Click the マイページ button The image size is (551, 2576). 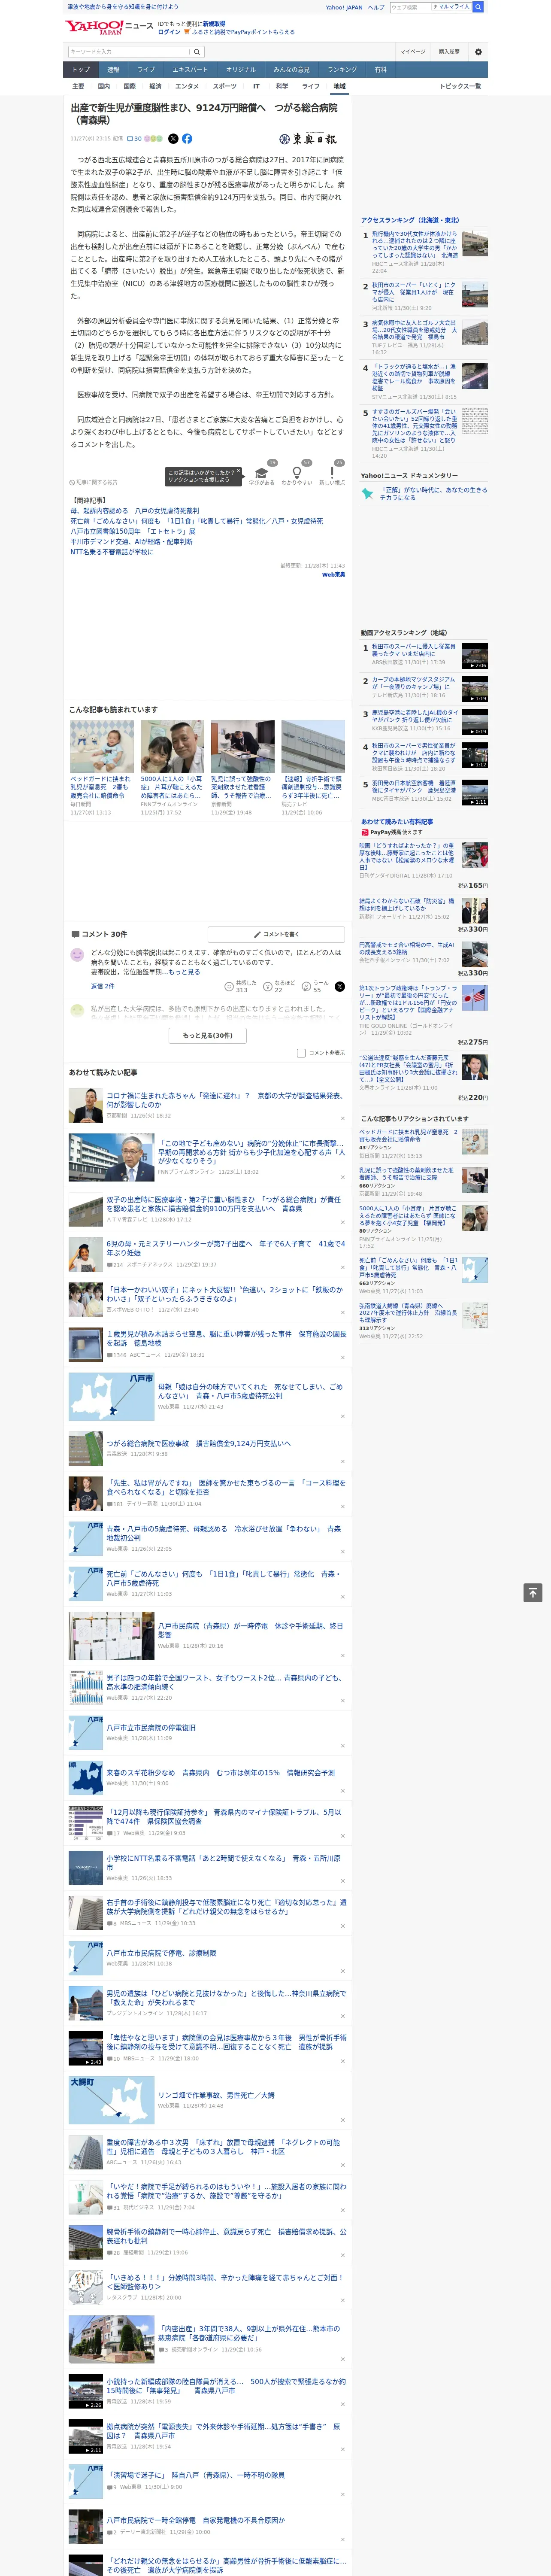pos(413,52)
